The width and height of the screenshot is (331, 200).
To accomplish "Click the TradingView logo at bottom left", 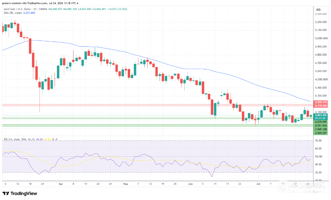I will pos(20,193).
